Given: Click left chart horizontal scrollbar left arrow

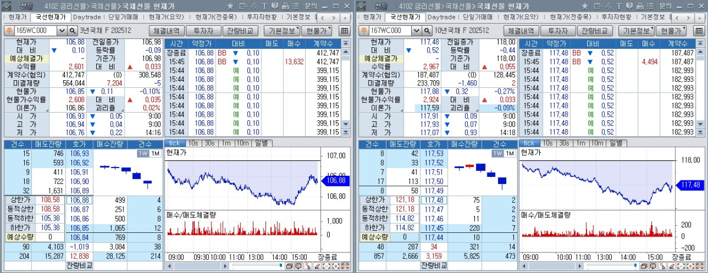Looking at the screenshot, I should pos(169,266).
